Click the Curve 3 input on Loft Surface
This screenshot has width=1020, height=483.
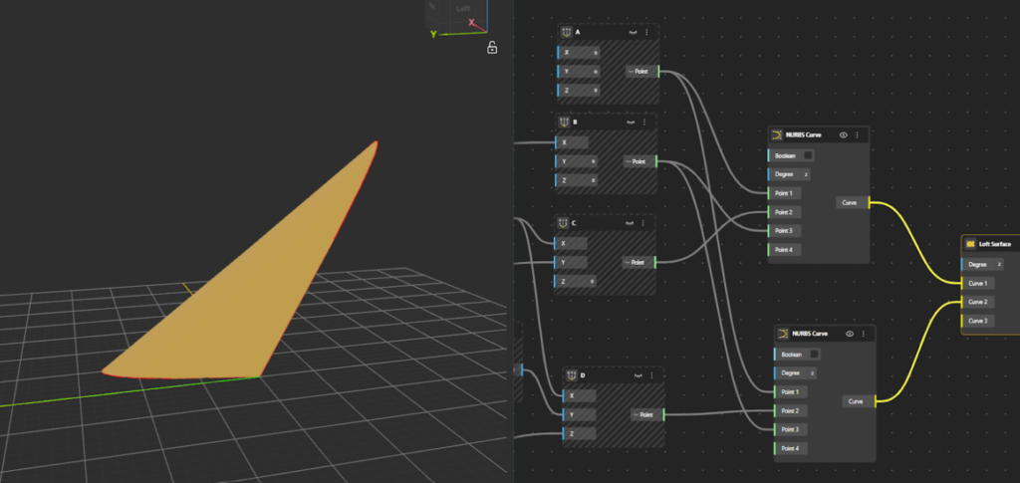coord(980,321)
